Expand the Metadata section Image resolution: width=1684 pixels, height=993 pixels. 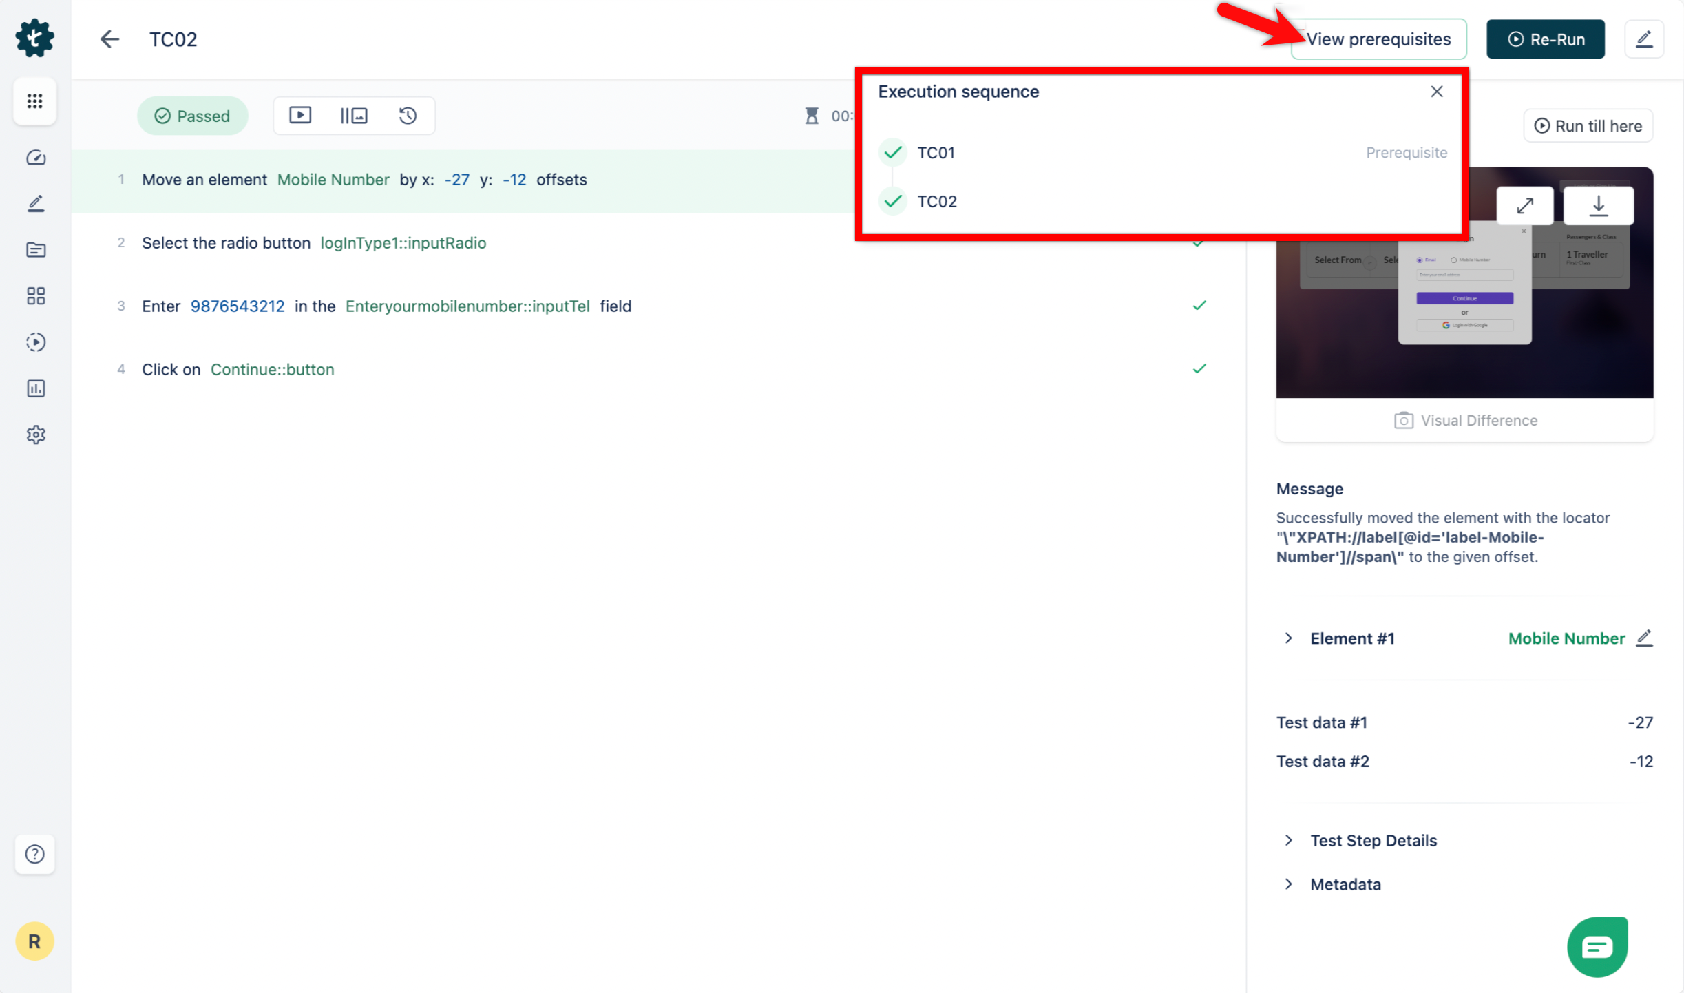point(1289,884)
